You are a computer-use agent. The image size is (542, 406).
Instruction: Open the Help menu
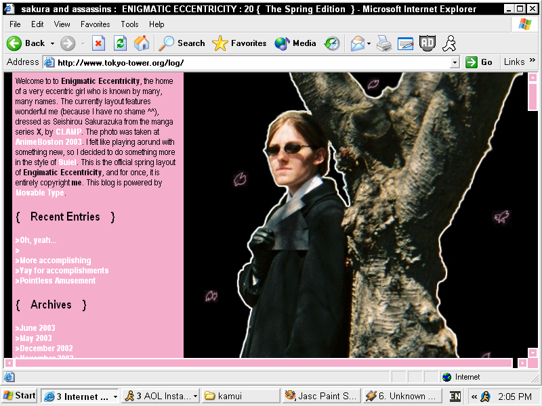point(157,24)
